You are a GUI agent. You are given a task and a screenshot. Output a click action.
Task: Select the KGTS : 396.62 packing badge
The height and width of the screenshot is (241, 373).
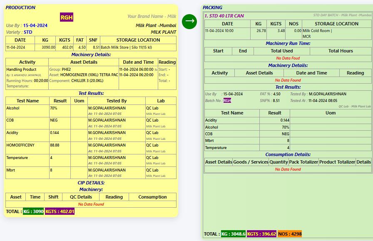coord(262,234)
